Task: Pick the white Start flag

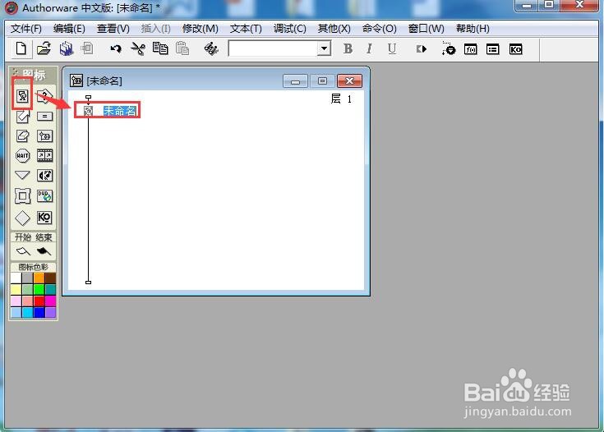Action: pos(23,251)
